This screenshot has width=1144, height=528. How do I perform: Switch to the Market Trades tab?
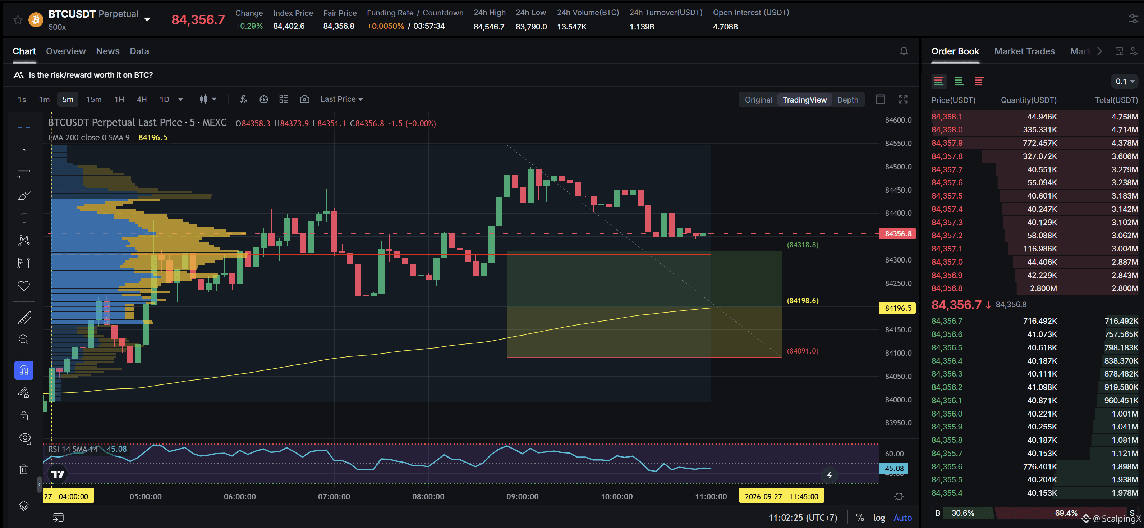[x=1024, y=51]
